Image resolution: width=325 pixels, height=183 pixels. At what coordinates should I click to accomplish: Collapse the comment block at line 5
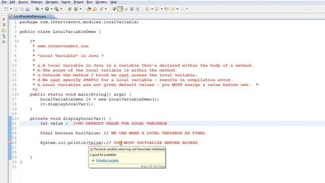click(x=18, y=41)
